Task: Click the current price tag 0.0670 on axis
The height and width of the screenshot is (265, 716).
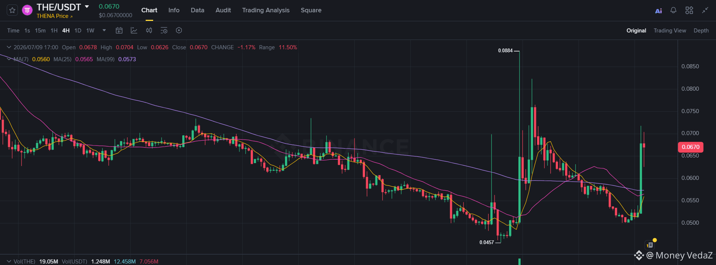Action: click(690, 147)
